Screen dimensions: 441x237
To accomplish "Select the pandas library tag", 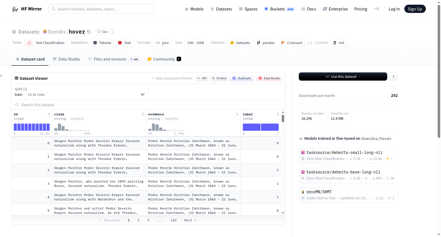I will coord(265,43).
